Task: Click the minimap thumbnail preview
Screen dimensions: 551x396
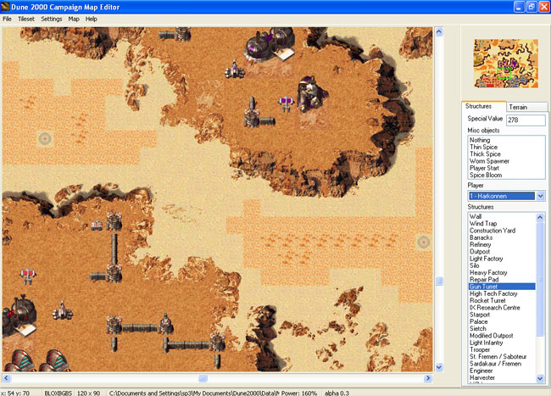Action: point(506,64)
